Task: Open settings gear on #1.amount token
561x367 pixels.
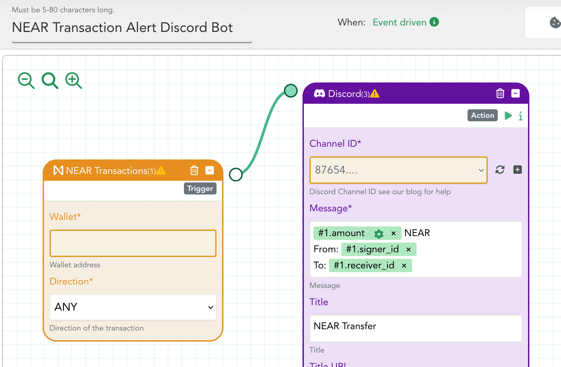Action: pyautogui.click(x=379, y=234)
